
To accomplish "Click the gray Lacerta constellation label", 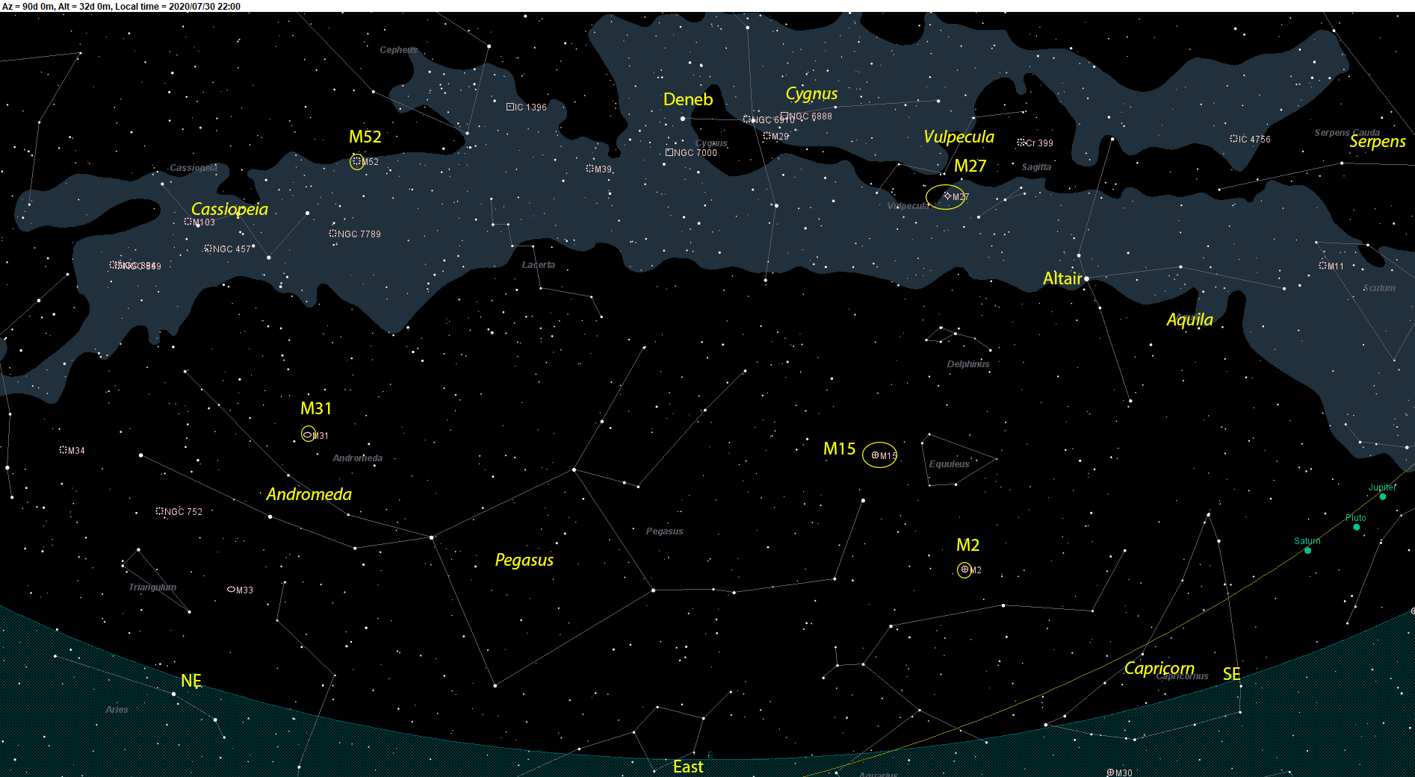I will point(538,265).
